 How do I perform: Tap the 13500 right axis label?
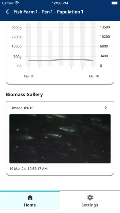pyautogui.click(x=105, y=27)
